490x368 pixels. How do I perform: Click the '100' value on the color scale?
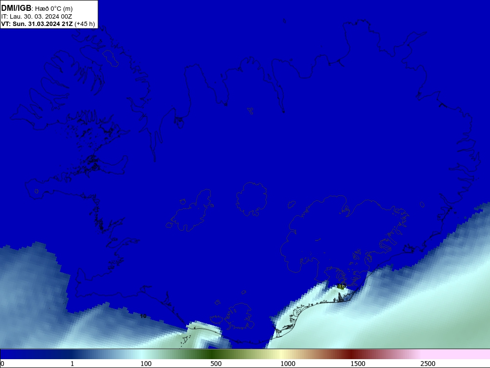pyautogui.click(x=146, y=364)
